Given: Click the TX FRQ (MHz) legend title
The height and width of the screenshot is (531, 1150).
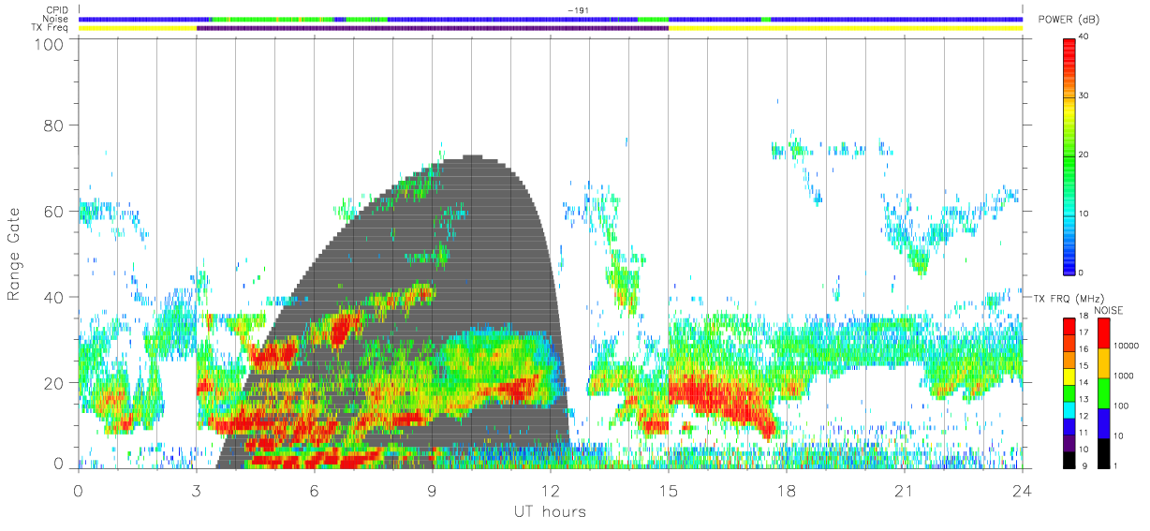Looking at the screenshot, I should [x=1069, y=298].
